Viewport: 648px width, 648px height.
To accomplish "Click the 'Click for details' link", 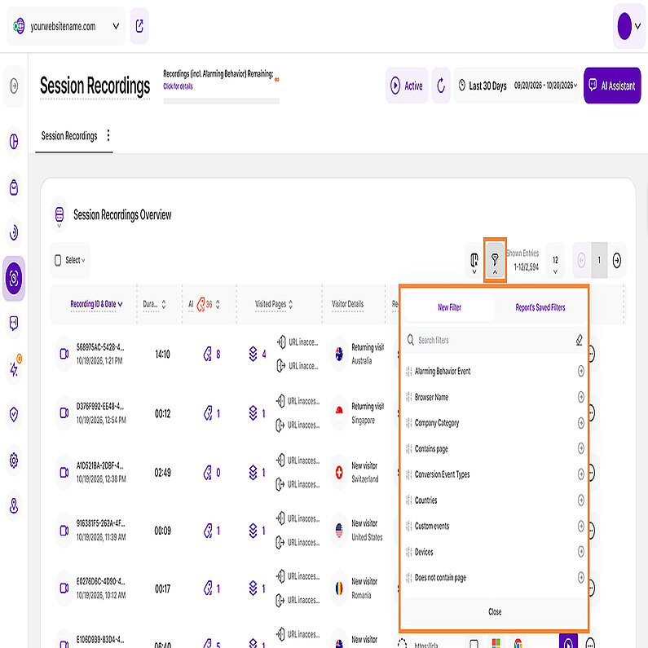I will point(178,86).
